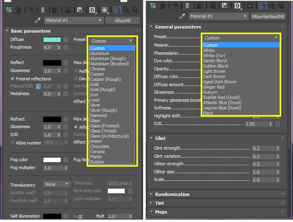Image resolution: width=293 pixels, height=222 pixels.
Task: Open Material ID Channel flyout in VRayMtl panel
Action: click(92, 10)
